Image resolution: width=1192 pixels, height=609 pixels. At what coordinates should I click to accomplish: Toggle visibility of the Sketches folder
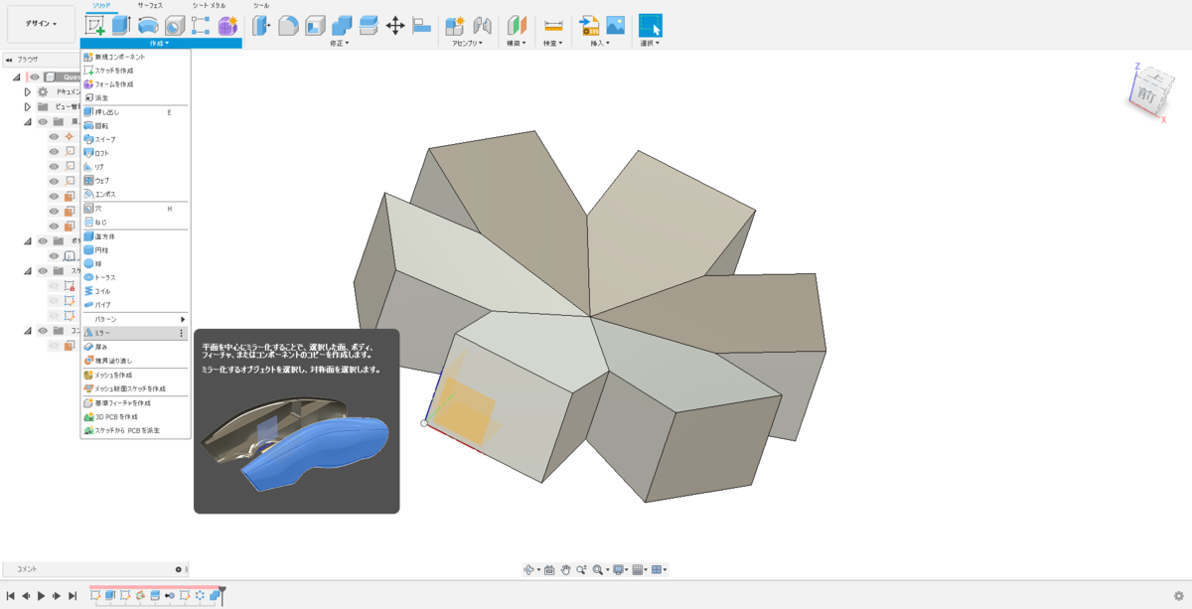[44, 270]
